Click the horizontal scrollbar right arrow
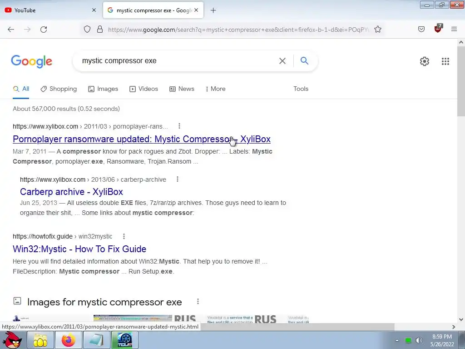This screenshot has height=349, width=465. [x=454, y=327]
